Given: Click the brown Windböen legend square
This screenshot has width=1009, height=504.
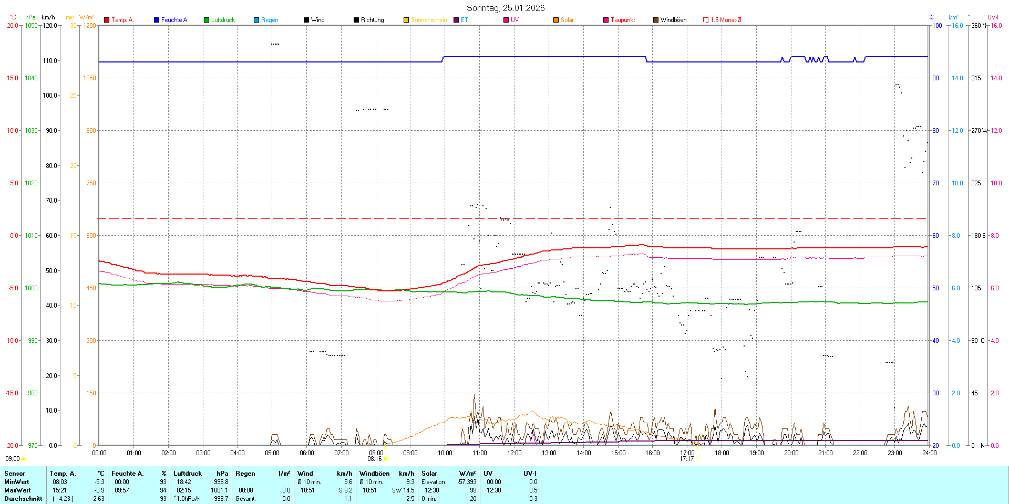Looking at the screenshot, I should click(x=656, y=20).
